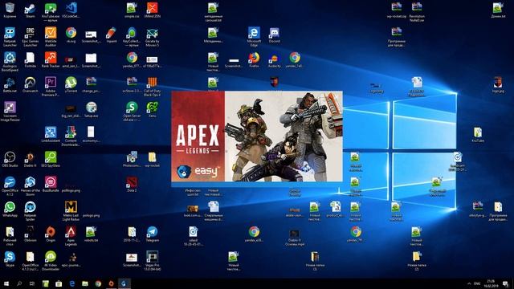
Task: Select the Content Downloader desktop shortcut
Action: [71, 136]
